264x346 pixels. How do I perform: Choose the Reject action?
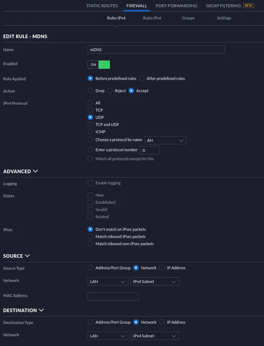[x=110, y=91]
